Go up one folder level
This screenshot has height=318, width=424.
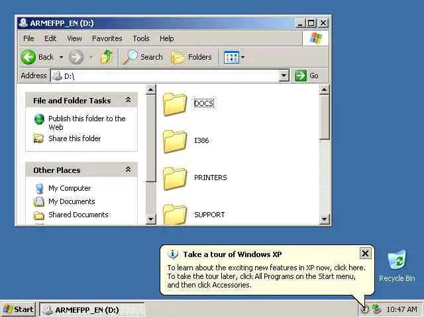107,57
